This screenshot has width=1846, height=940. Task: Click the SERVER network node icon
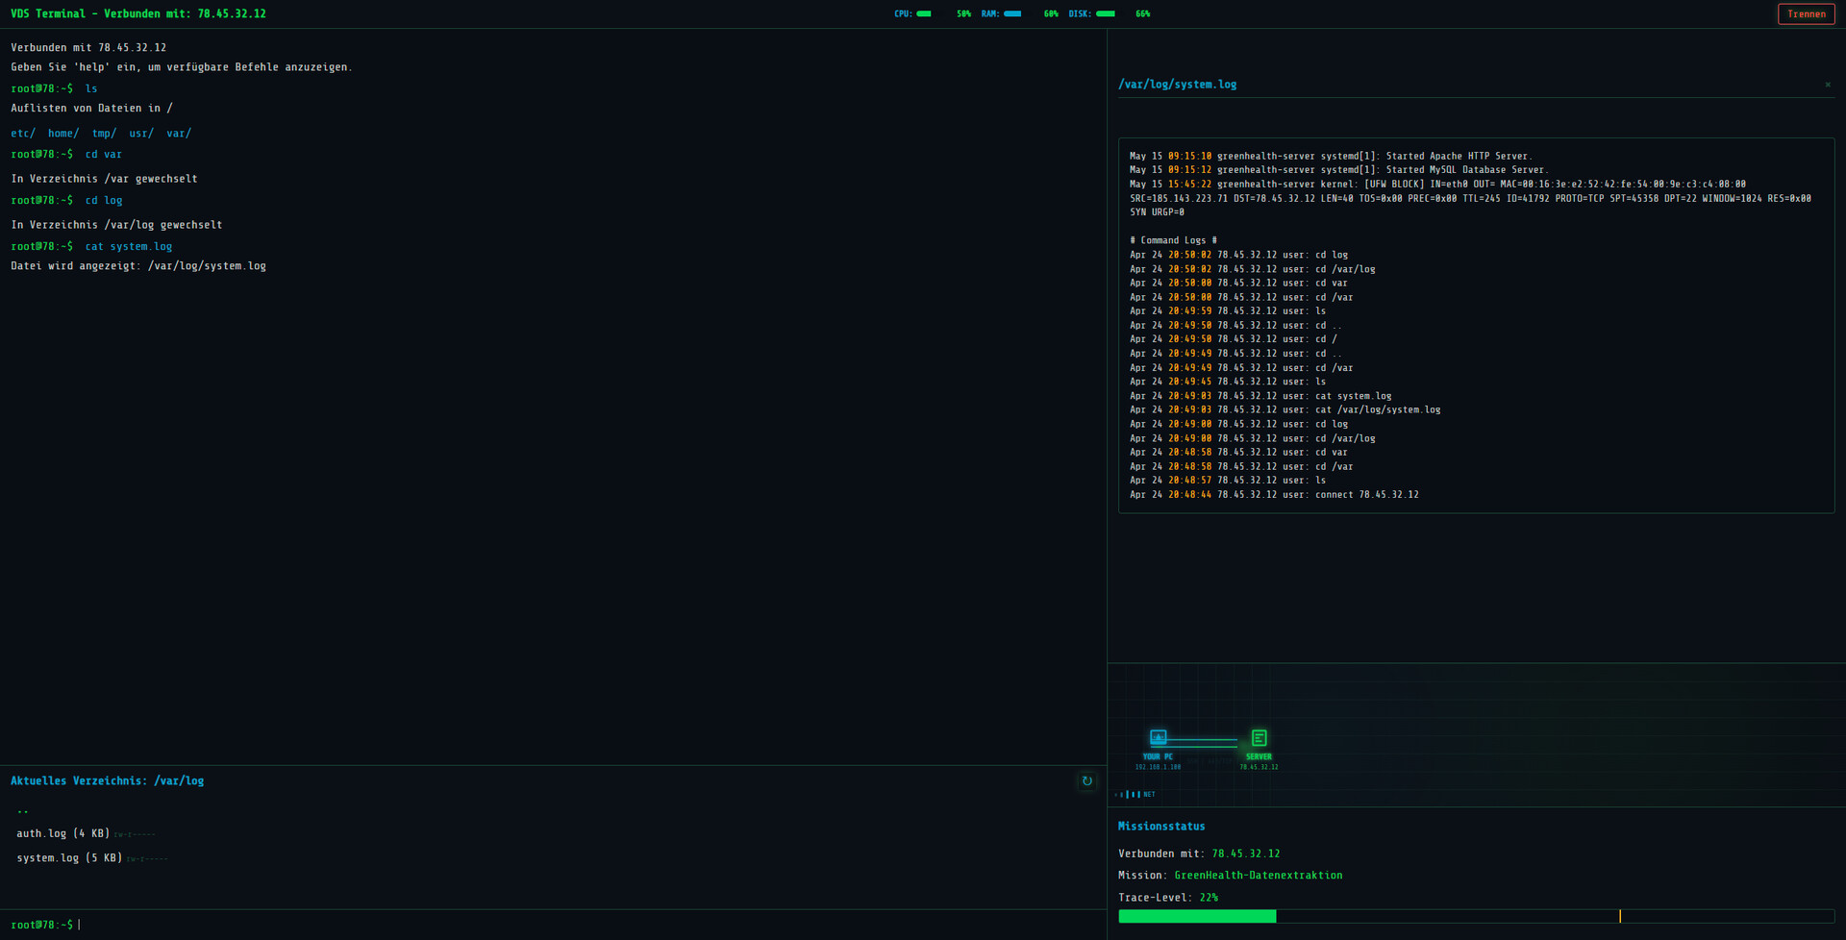click(x=1259, y=738)
